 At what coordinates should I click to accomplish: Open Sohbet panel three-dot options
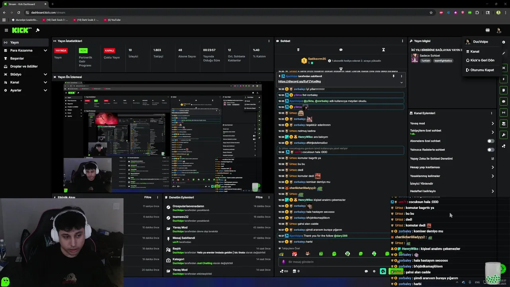coord(402,41)
